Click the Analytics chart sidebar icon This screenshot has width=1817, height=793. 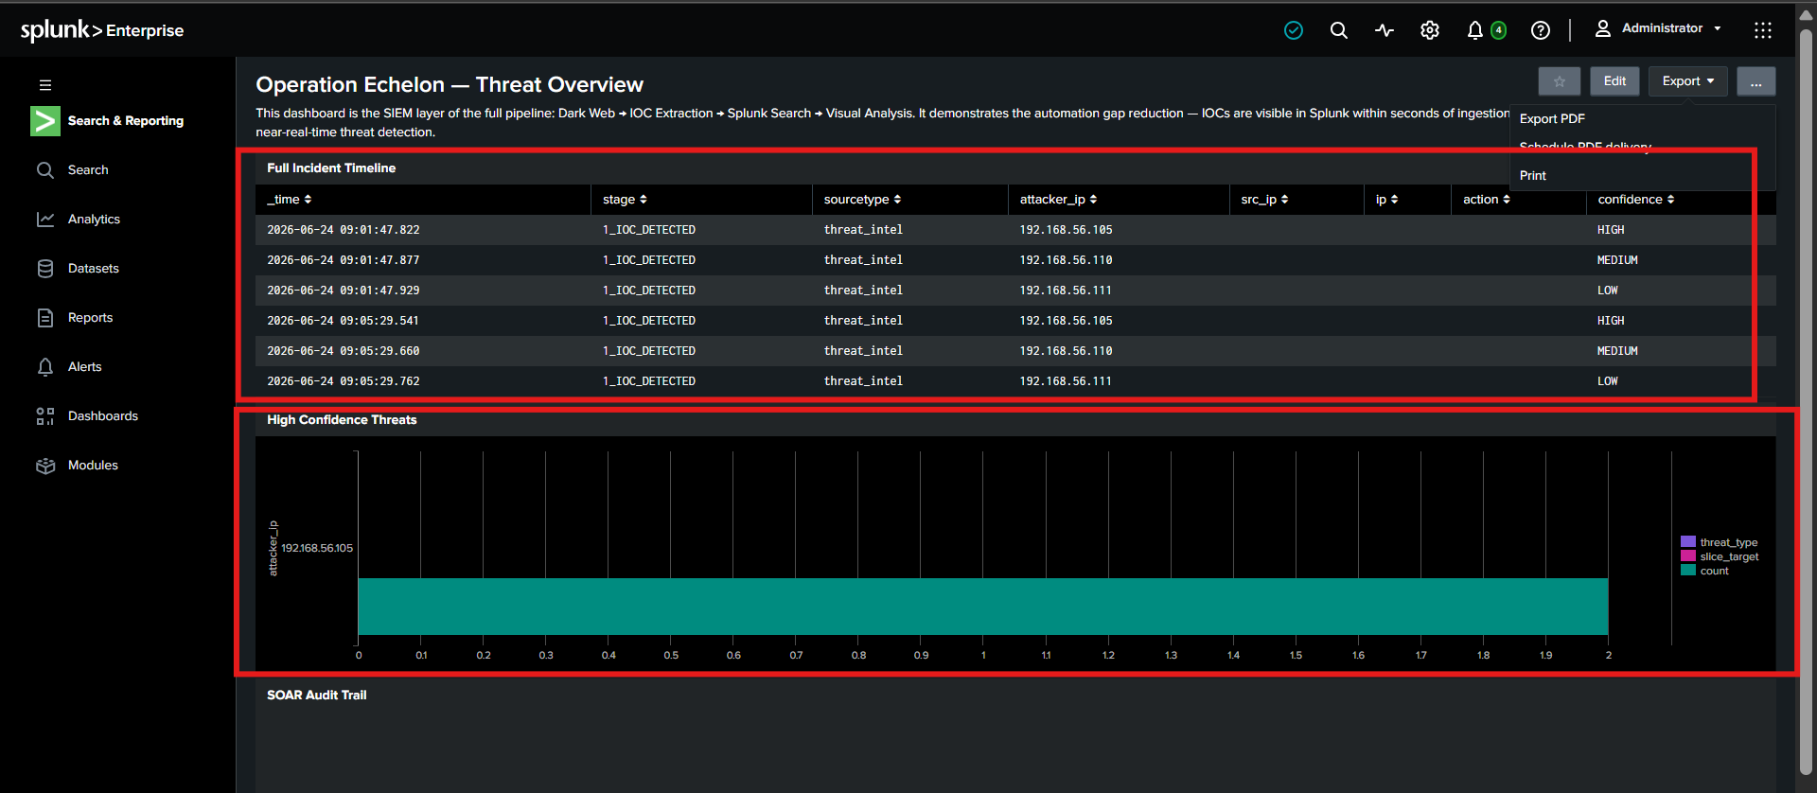[44, 220]
